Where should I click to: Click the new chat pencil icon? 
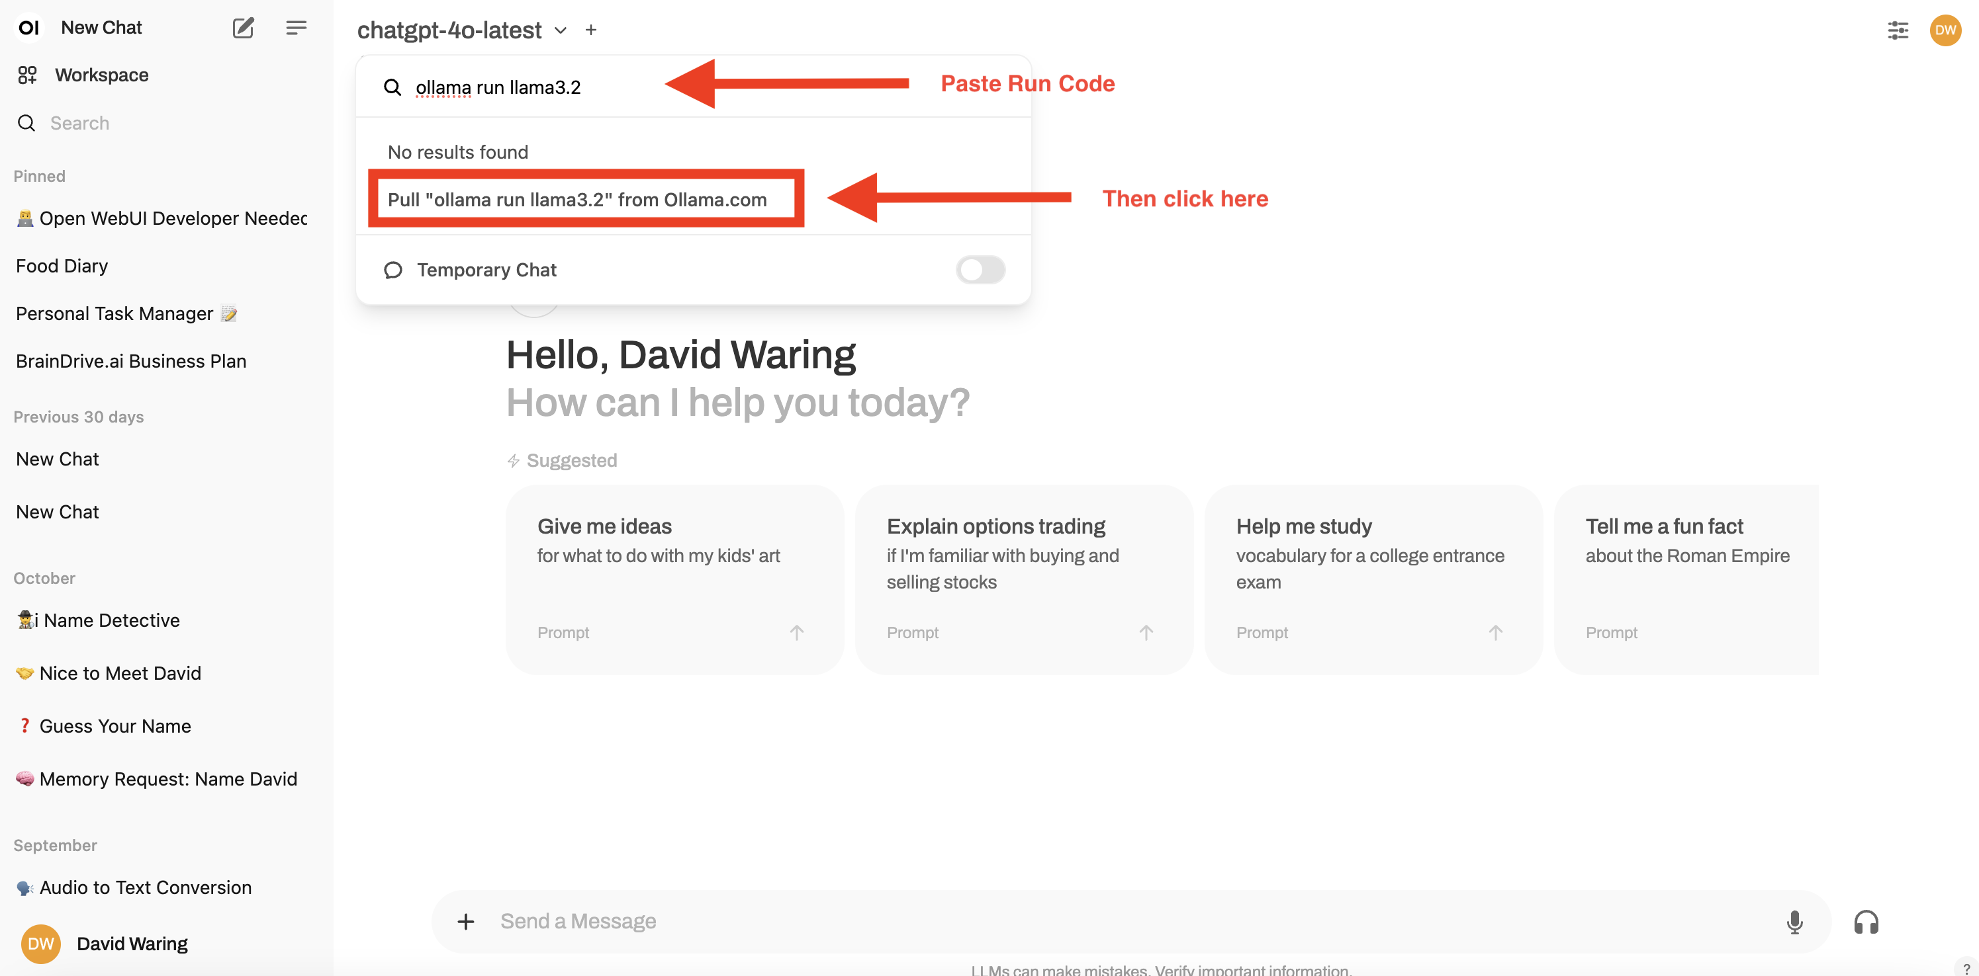pyautogui.click(x=243, y=28)
